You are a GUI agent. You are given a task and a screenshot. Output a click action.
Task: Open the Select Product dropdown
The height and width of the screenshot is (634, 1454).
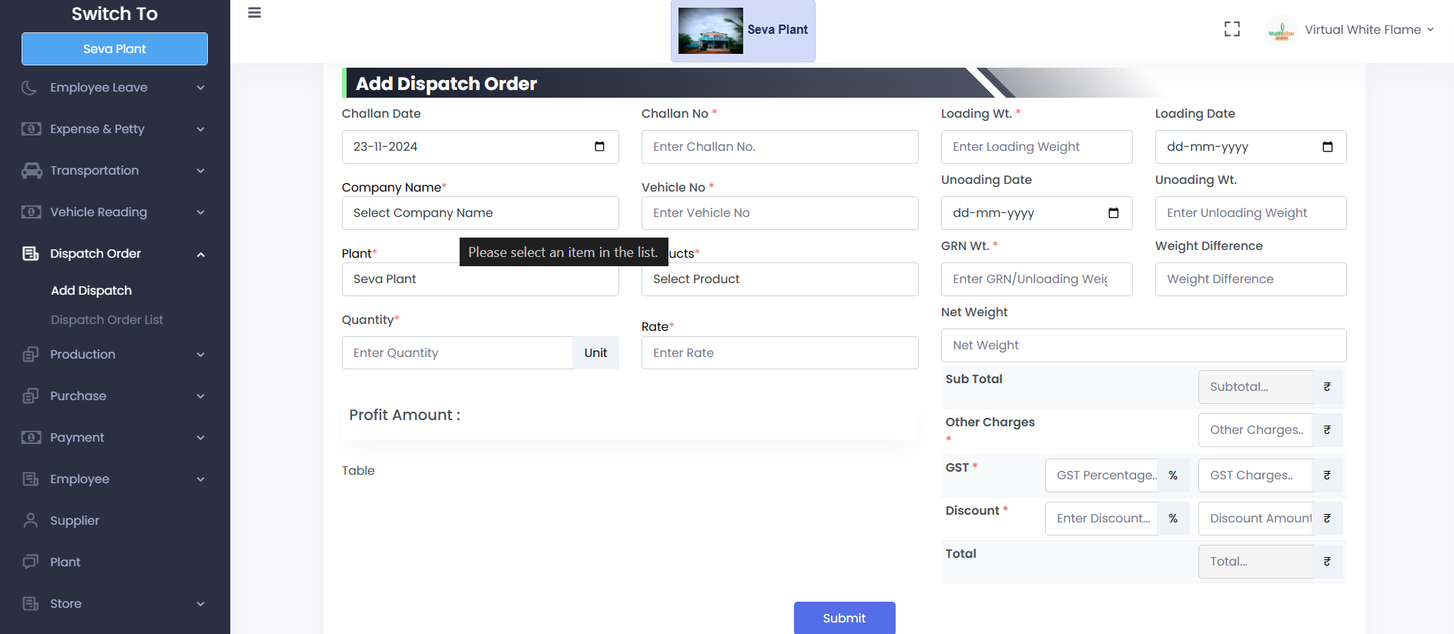click(779, 279)
